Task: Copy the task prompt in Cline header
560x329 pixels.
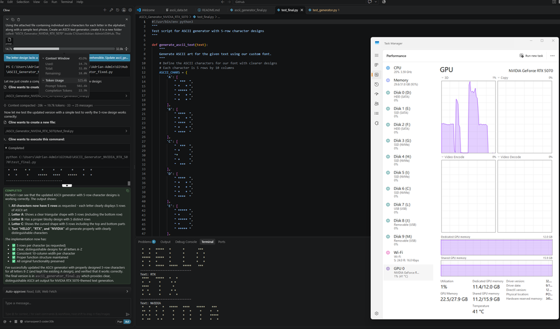Action: (12, 19)
